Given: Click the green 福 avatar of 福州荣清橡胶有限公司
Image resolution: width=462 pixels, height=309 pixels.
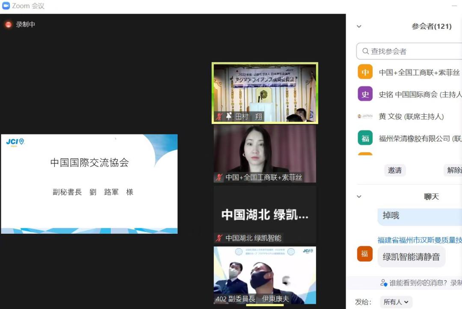Looking at the screenshot, I should 365,138.
